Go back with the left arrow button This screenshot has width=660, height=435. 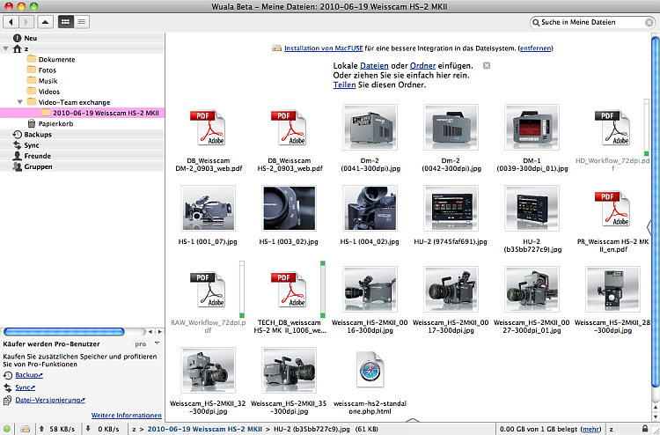pos(11,22)
